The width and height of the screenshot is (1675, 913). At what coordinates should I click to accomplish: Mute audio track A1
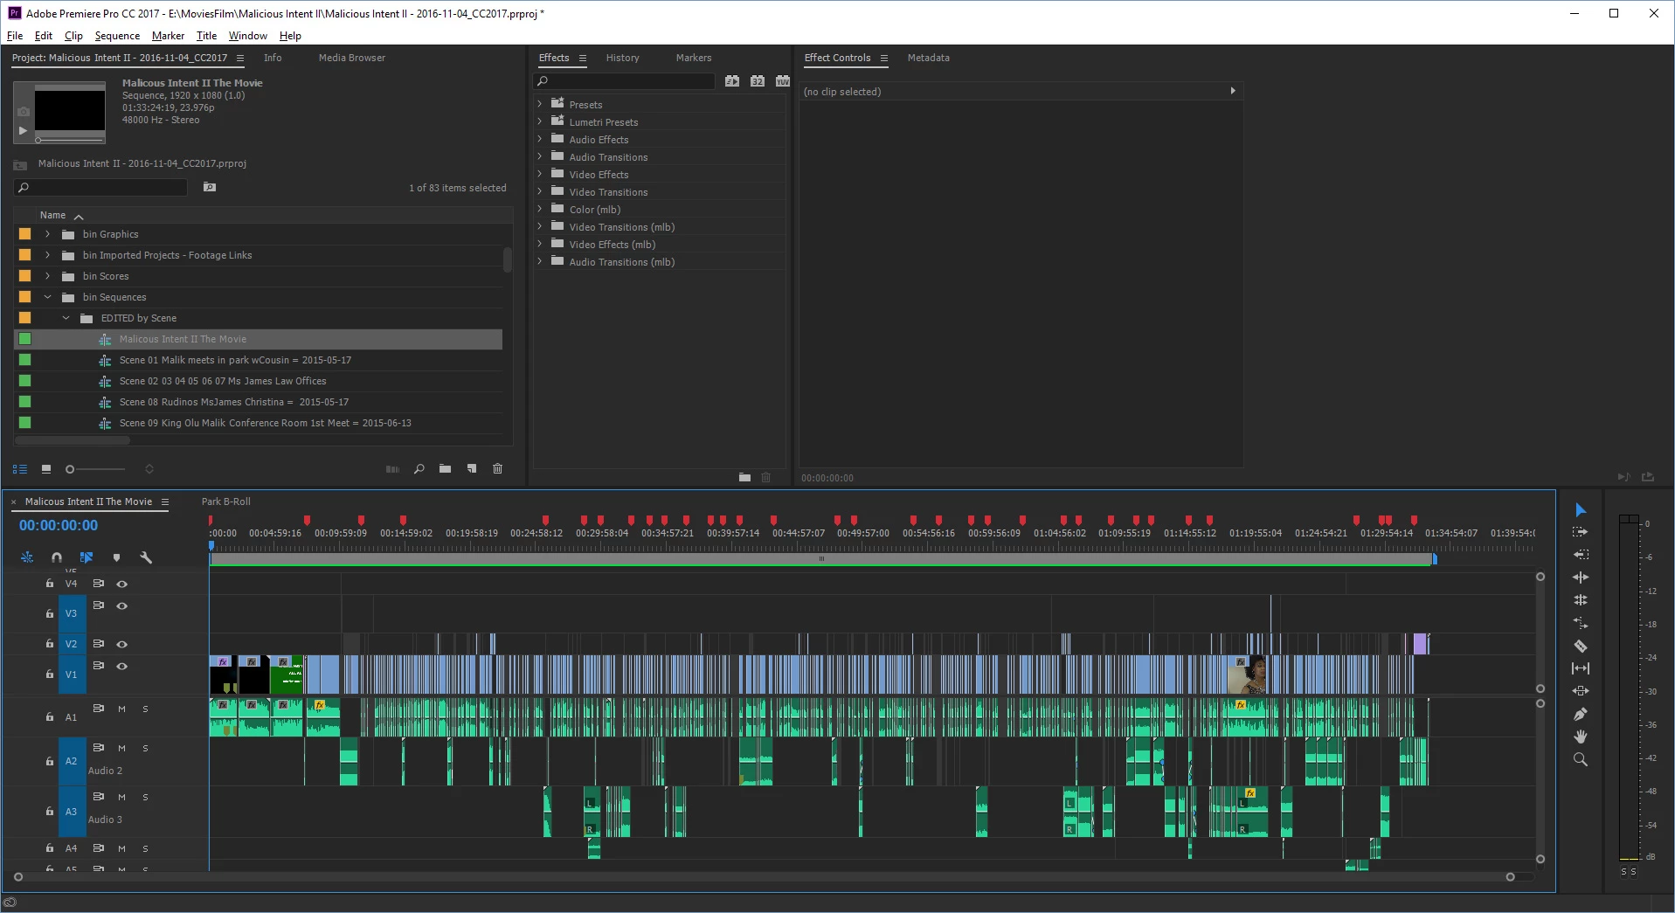click(122, 709)
